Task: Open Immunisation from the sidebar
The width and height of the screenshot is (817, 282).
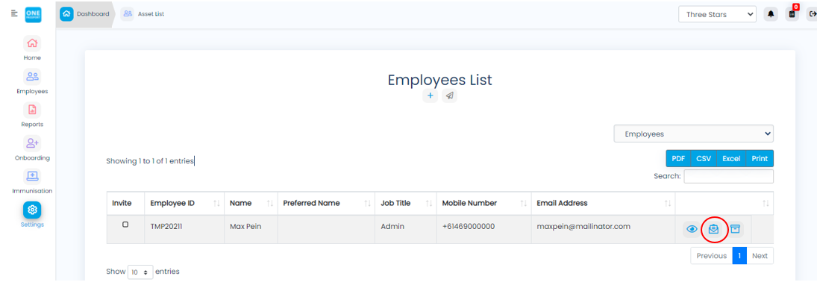Action: [32, 182]
